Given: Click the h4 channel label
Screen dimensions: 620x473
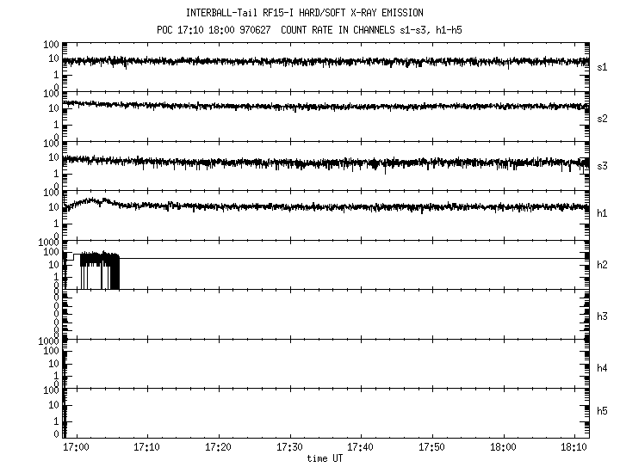Looking at the screenshot, I should click(x=602, y=368).
